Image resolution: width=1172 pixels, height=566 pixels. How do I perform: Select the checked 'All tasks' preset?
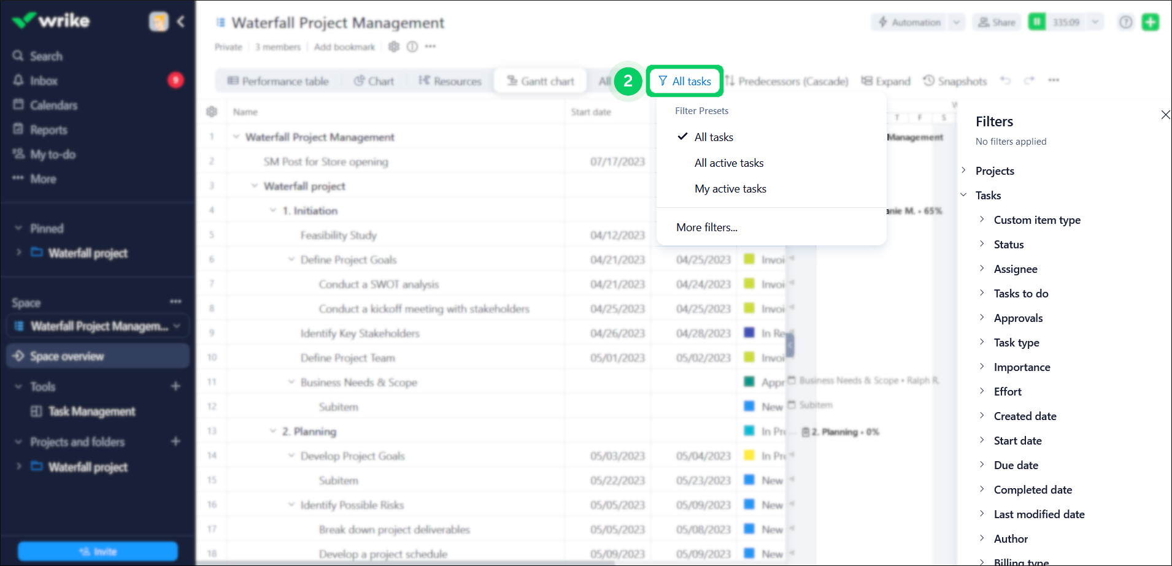(x=714, y=137)
